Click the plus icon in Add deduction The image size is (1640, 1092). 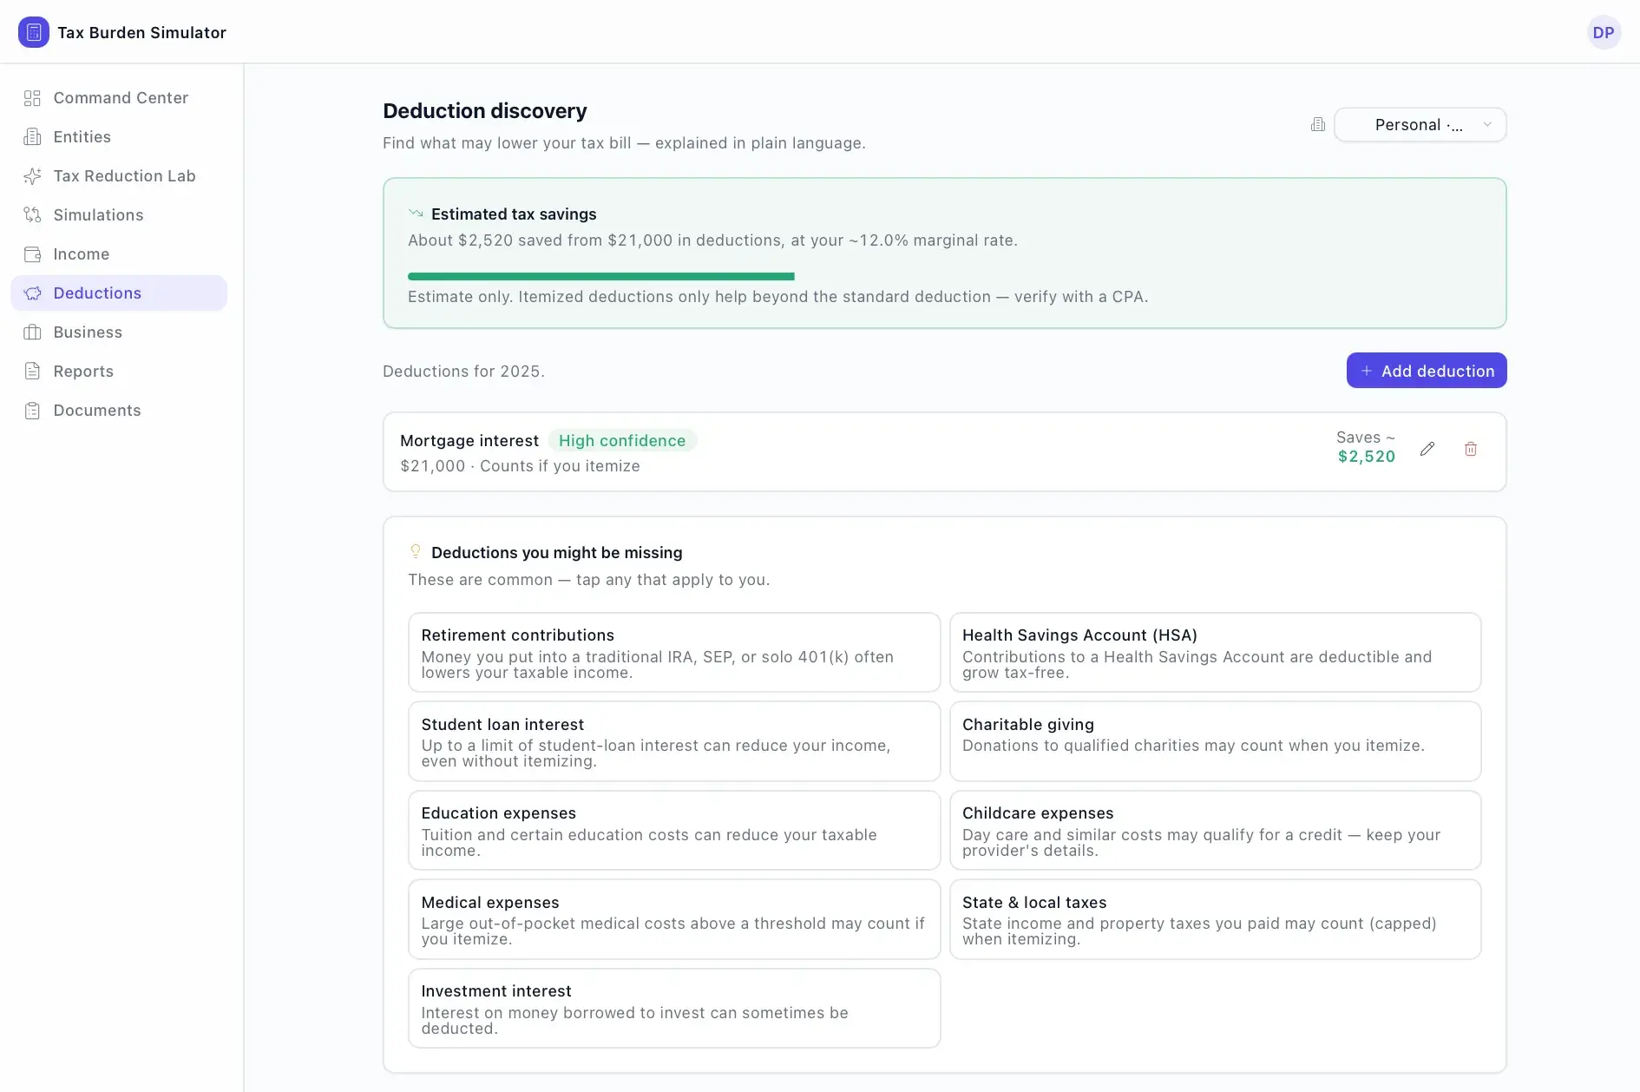(x=1367, y=371)
